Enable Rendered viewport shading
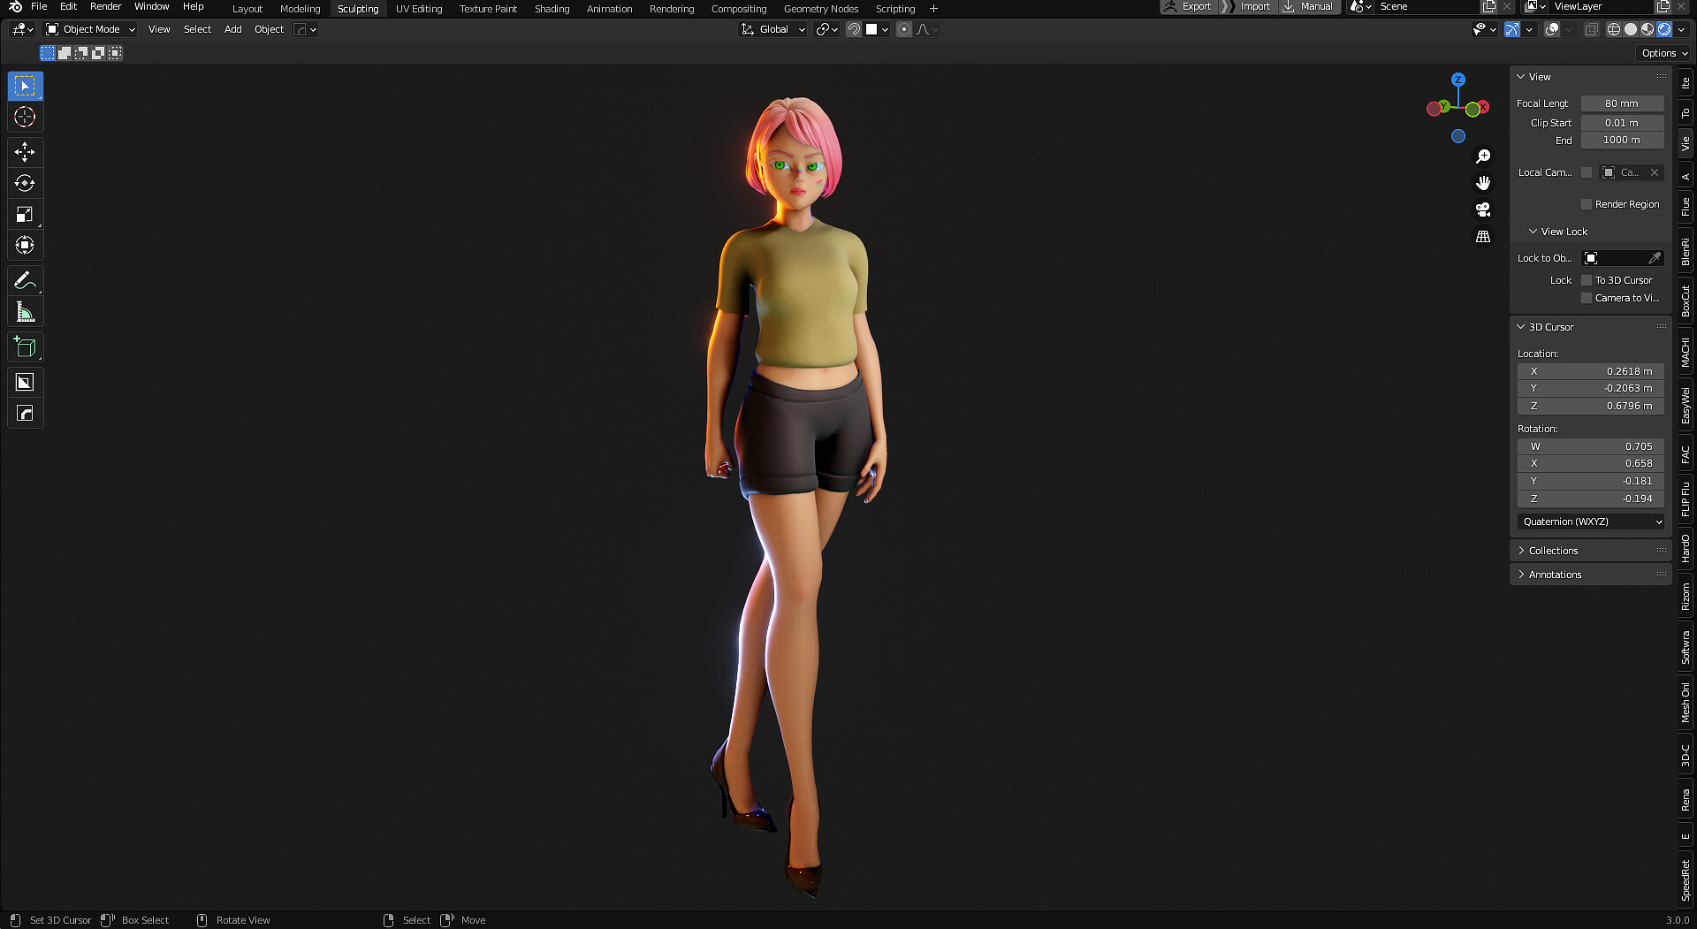The image size is (1697, 929). point(1664,29)
